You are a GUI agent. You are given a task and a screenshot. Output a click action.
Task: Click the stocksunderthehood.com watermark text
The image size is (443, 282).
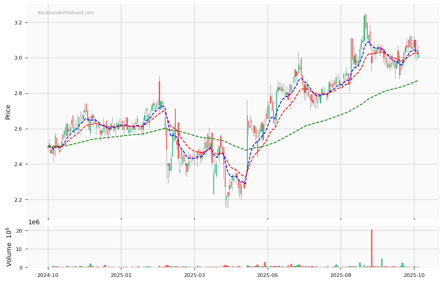[x=66, y=13]
